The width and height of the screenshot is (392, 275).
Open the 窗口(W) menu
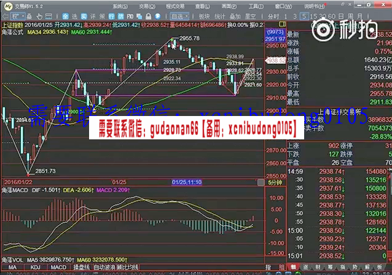(x=283, y=6)
